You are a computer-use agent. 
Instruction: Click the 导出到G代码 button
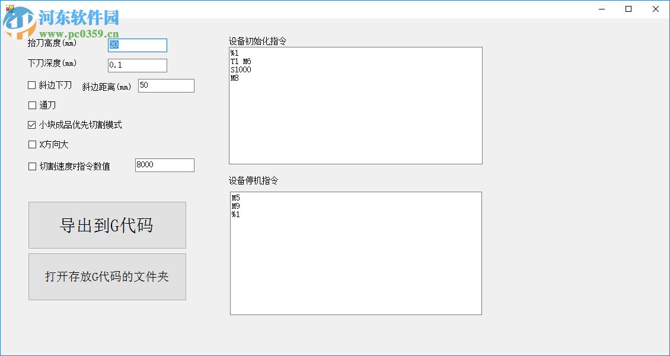click(x=107, y=225)
